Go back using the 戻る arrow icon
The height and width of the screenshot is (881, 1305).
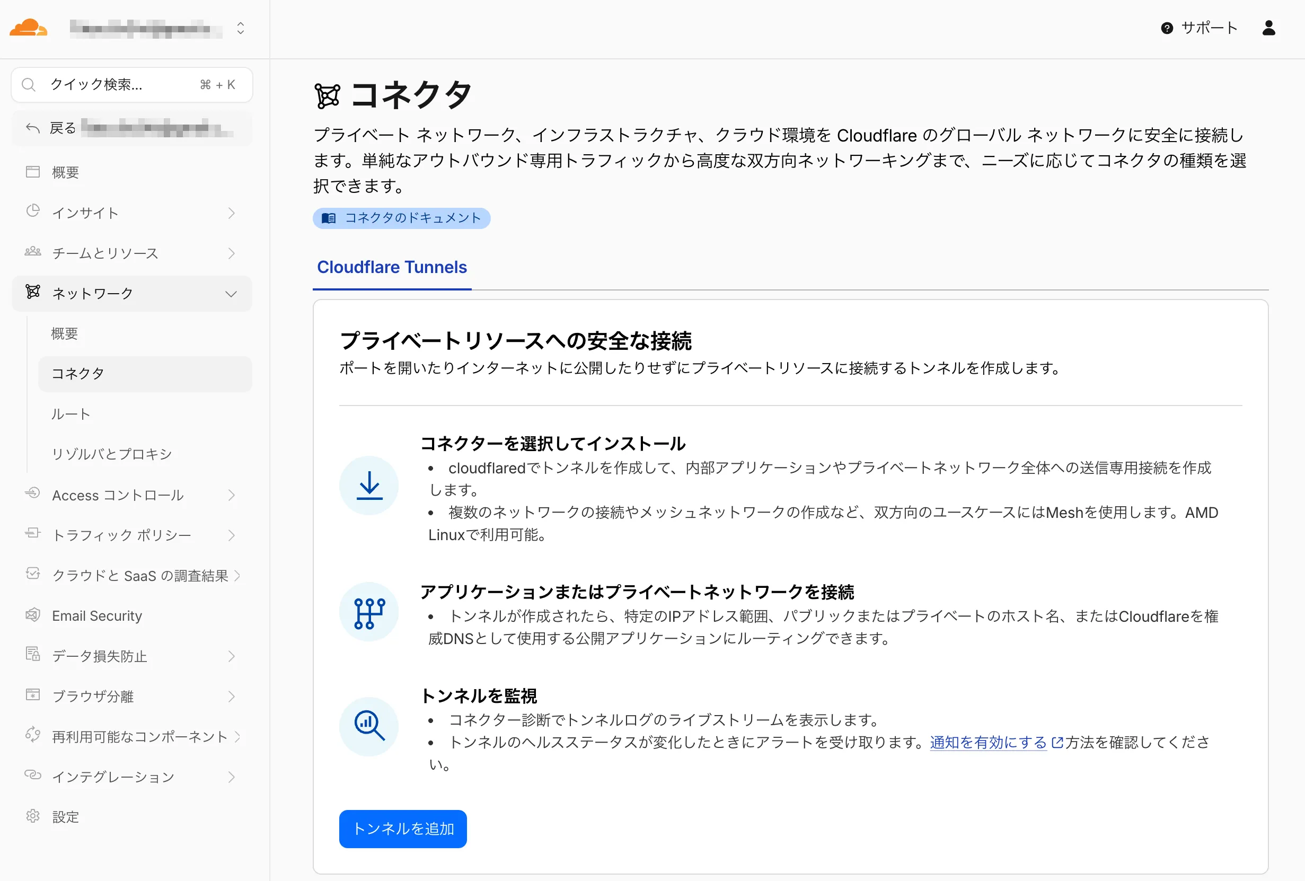click(x=33, y=129)
